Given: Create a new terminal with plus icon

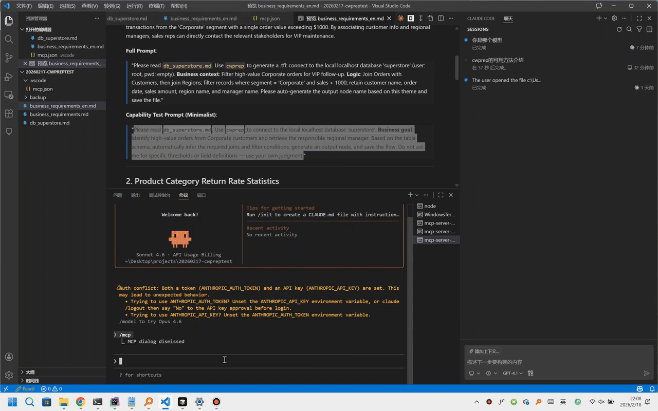Looking at the screenshot, I should tap(410, 195).
